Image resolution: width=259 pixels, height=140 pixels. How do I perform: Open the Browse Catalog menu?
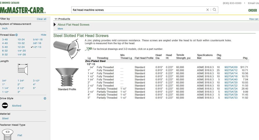click(10, 3)
